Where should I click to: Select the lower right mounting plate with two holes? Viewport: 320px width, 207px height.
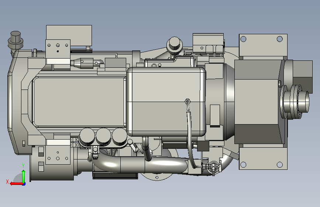click(x=263, y=158)
